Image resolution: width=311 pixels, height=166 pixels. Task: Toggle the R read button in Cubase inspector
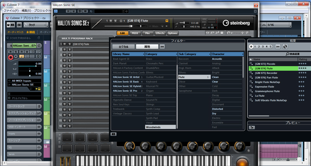(x=22, y=52)
